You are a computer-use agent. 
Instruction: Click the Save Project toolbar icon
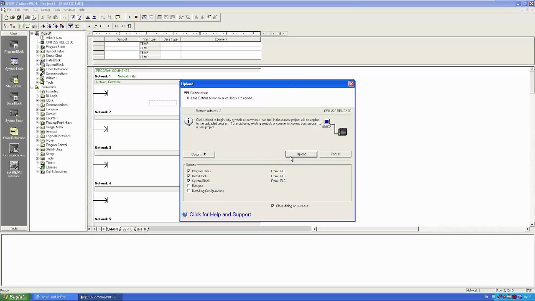pyautogui.click(x=19, y=18)
